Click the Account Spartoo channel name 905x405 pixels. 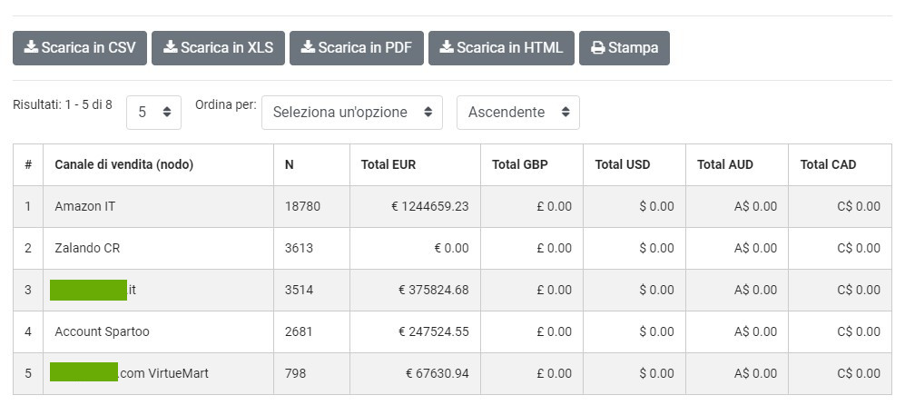point(102,331)
